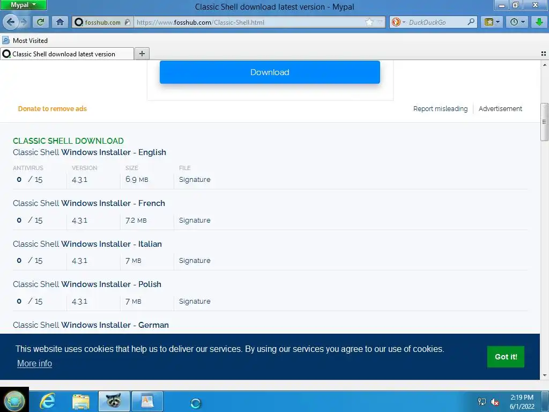Image resolution: width=549 pixels, height=412 pixels.
Task: Bookmark this page with the star icon
Action: [x=369, y=22]
